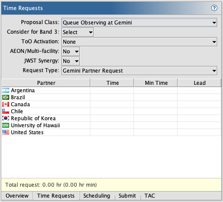Expand the Request Type dropdown

pyautogui.click(x=139, y=71)
